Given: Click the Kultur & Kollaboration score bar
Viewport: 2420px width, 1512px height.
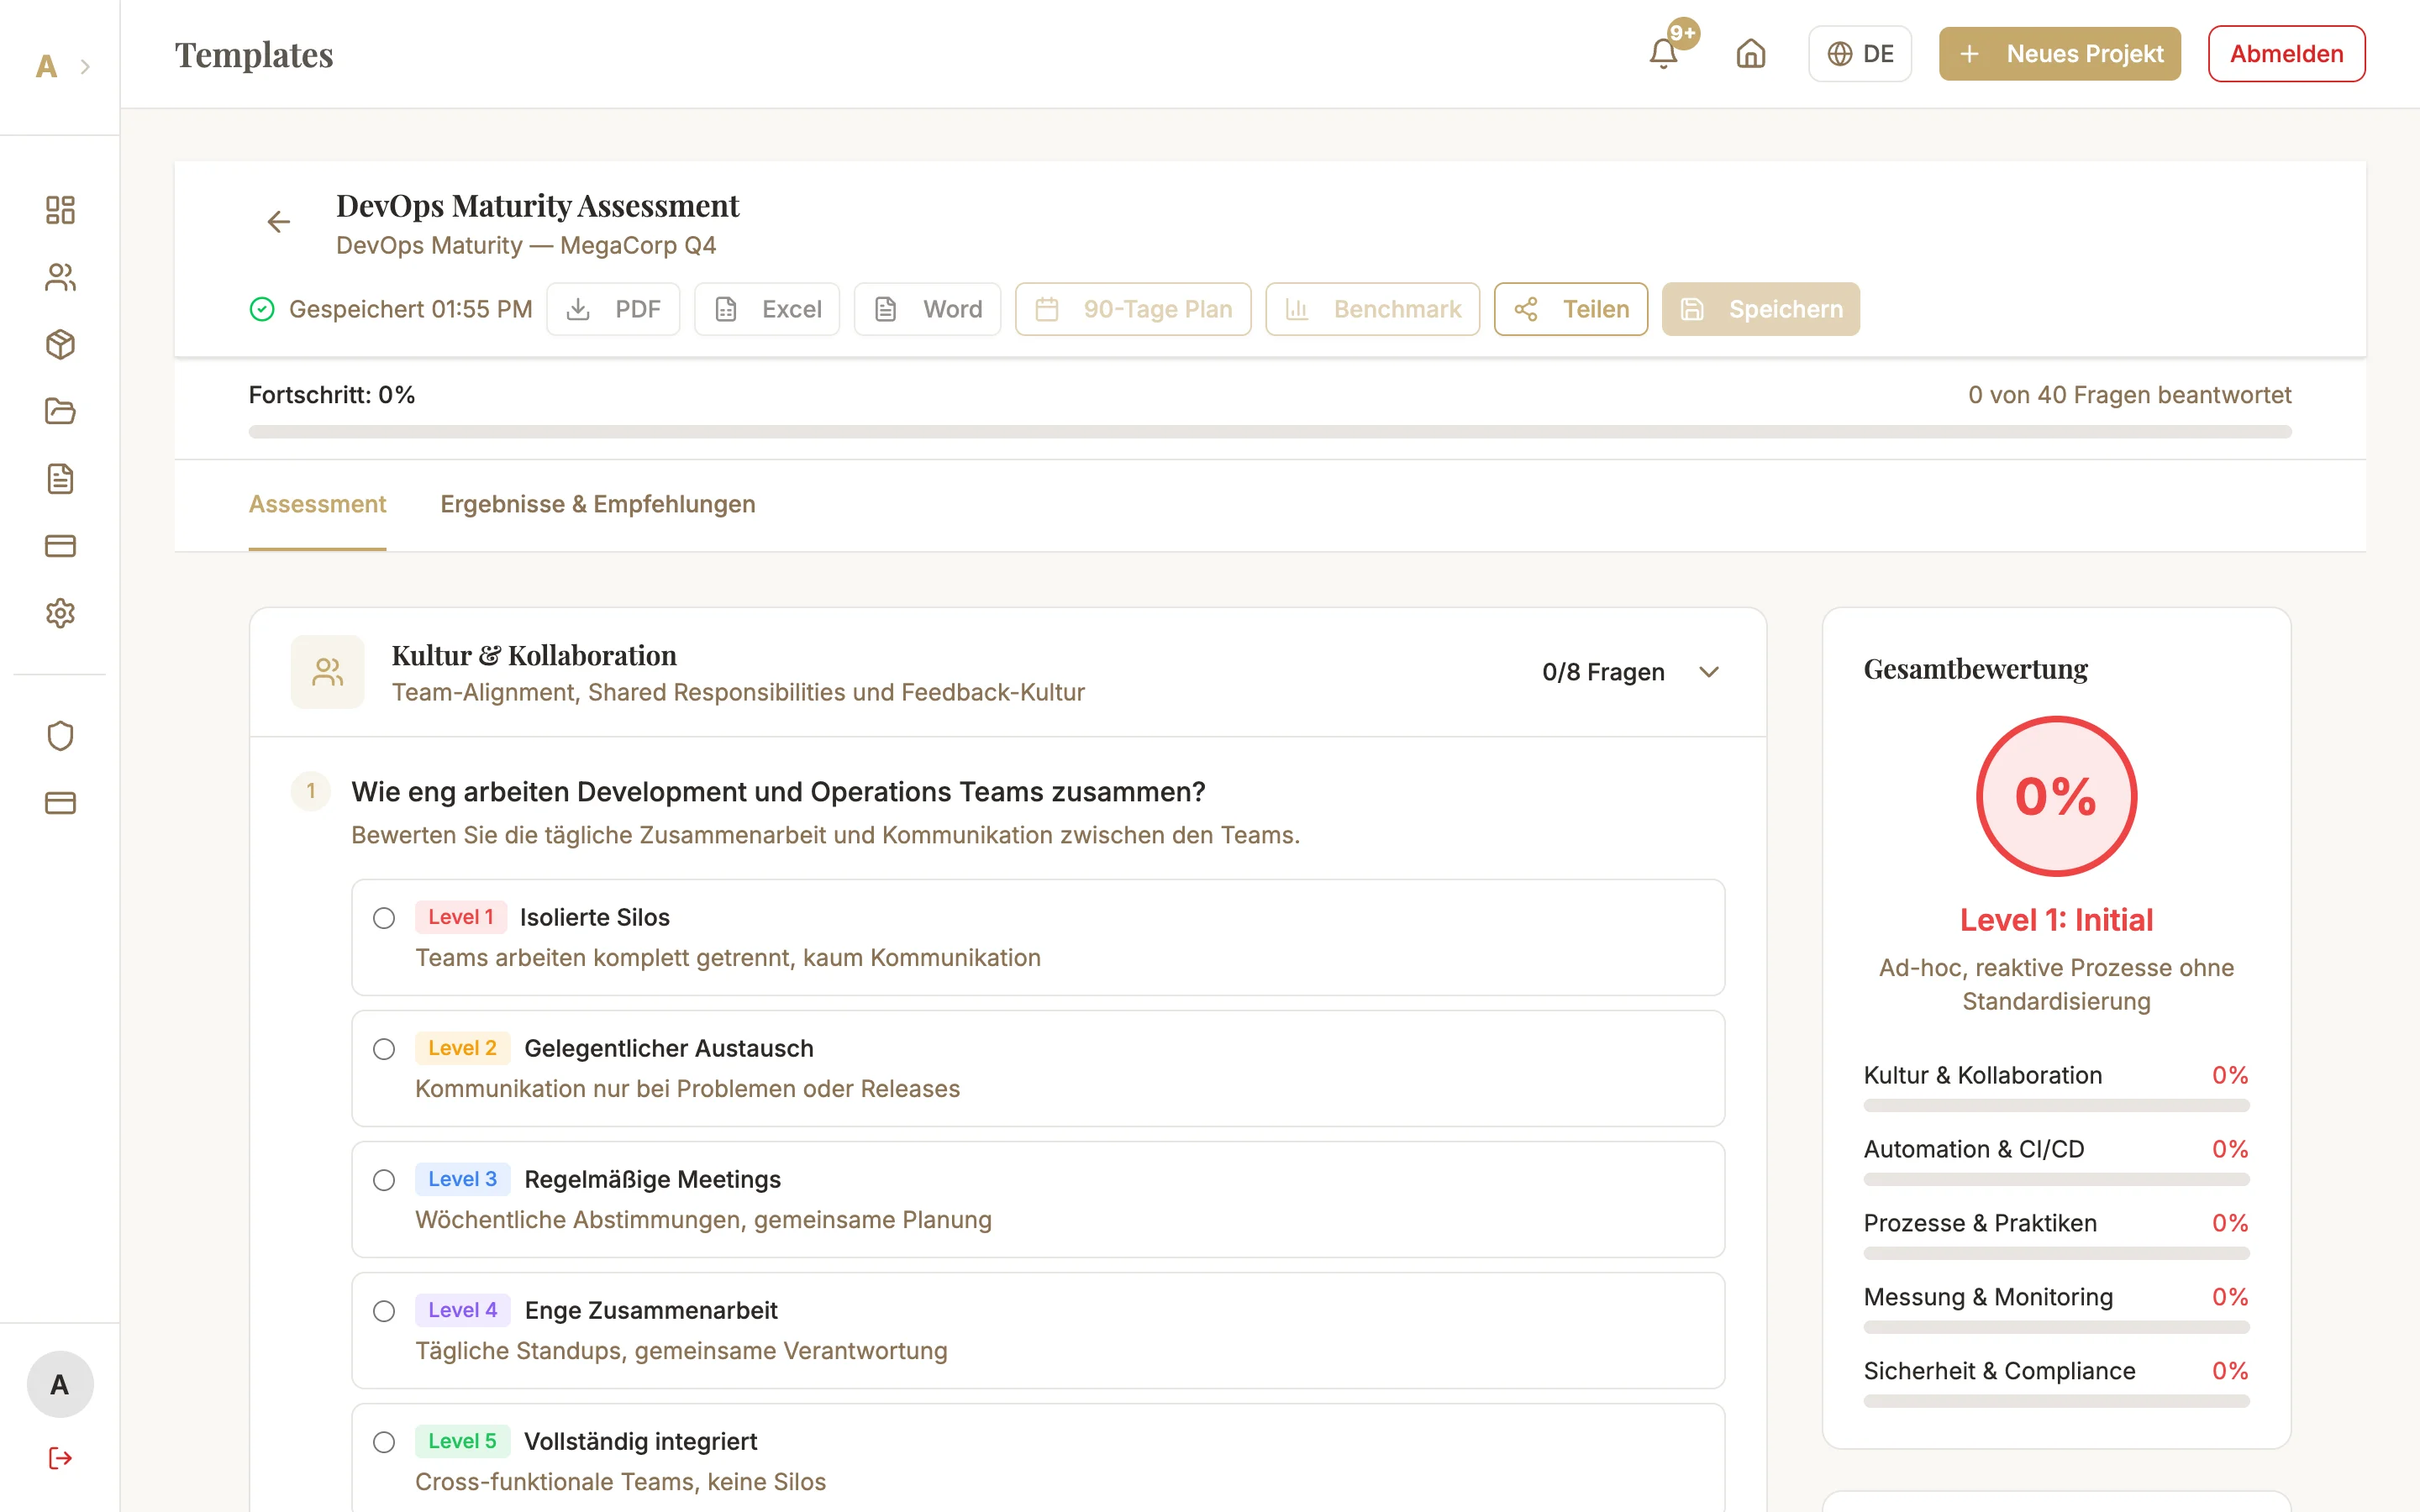Looking at the screenshot, I should [2056, 1105].
